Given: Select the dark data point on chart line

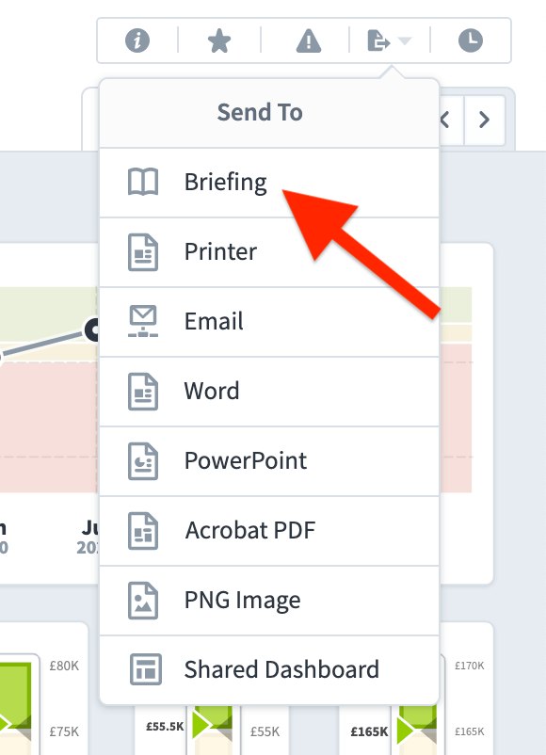Looking at the screenshot, I should [x=92, y=329].
